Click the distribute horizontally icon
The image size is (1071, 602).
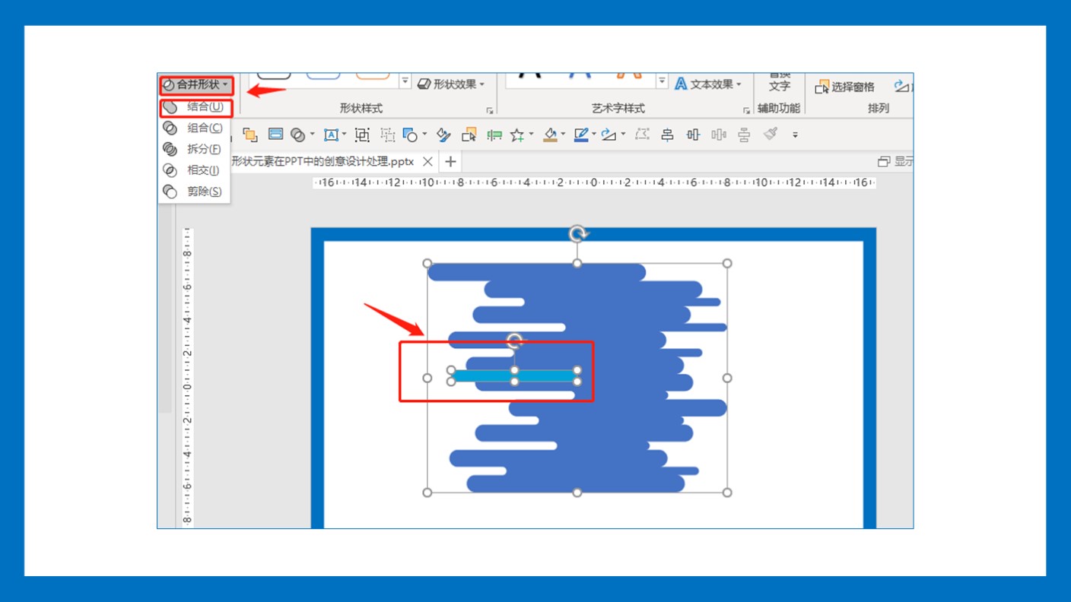(x=693, y=135)
